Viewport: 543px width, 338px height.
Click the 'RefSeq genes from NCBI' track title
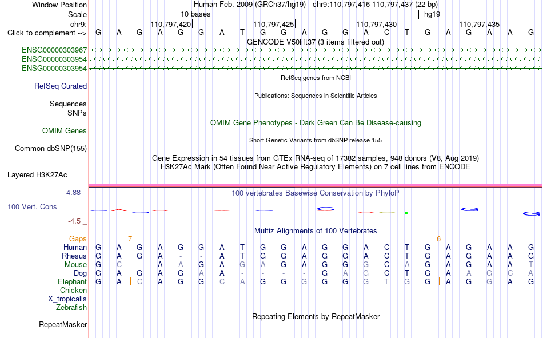click(316, 78)
